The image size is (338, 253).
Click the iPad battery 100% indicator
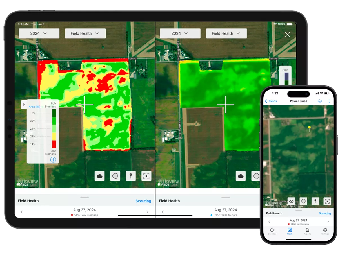pos(286,24)
